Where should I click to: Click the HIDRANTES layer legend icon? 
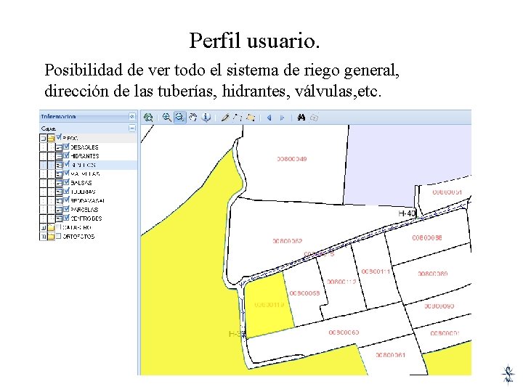coord(59,156)
